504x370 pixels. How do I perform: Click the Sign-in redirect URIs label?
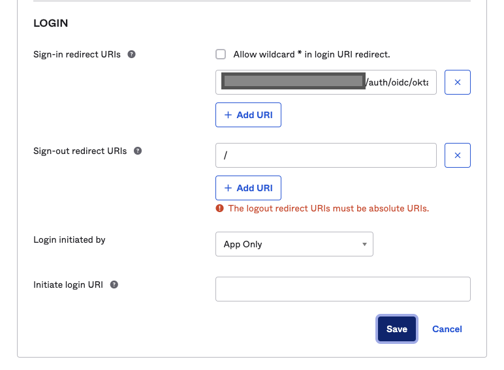(77, 54)
